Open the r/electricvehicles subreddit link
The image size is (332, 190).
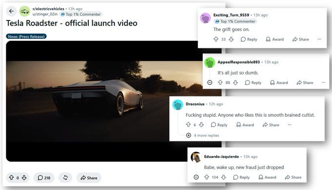point(48,9)
